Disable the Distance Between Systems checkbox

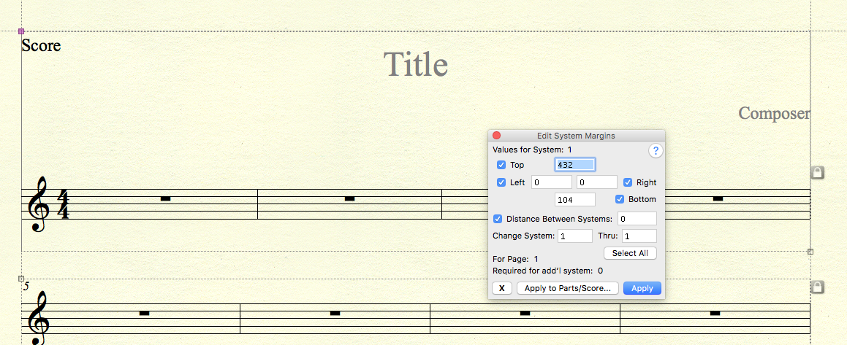(498, 219)
